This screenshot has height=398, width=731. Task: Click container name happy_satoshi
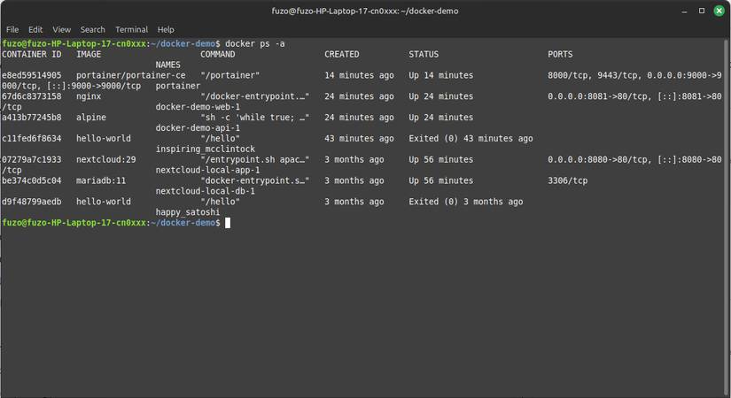(x=188, y=212)
